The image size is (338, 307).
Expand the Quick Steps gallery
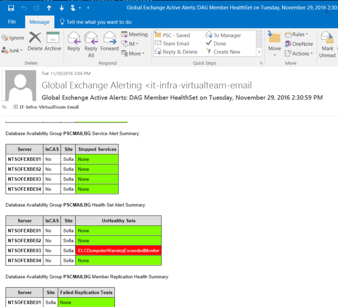(259, 52)
